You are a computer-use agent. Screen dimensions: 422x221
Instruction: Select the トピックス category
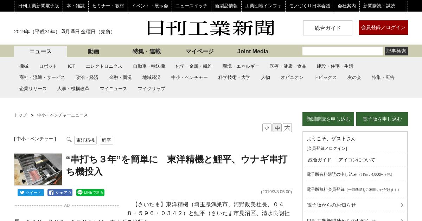point(325,77)
